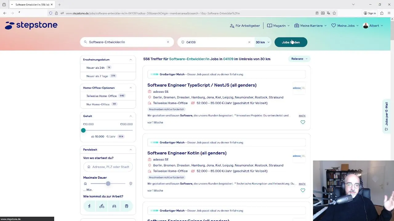Click adesso SE under Kotlin job
Viewport: 394px width, 221px height.
(161, 160)
